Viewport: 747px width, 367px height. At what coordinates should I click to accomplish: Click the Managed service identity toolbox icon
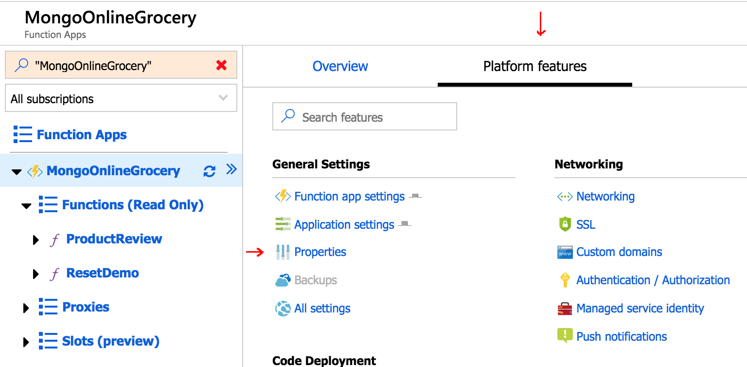[x=564, y=309]
